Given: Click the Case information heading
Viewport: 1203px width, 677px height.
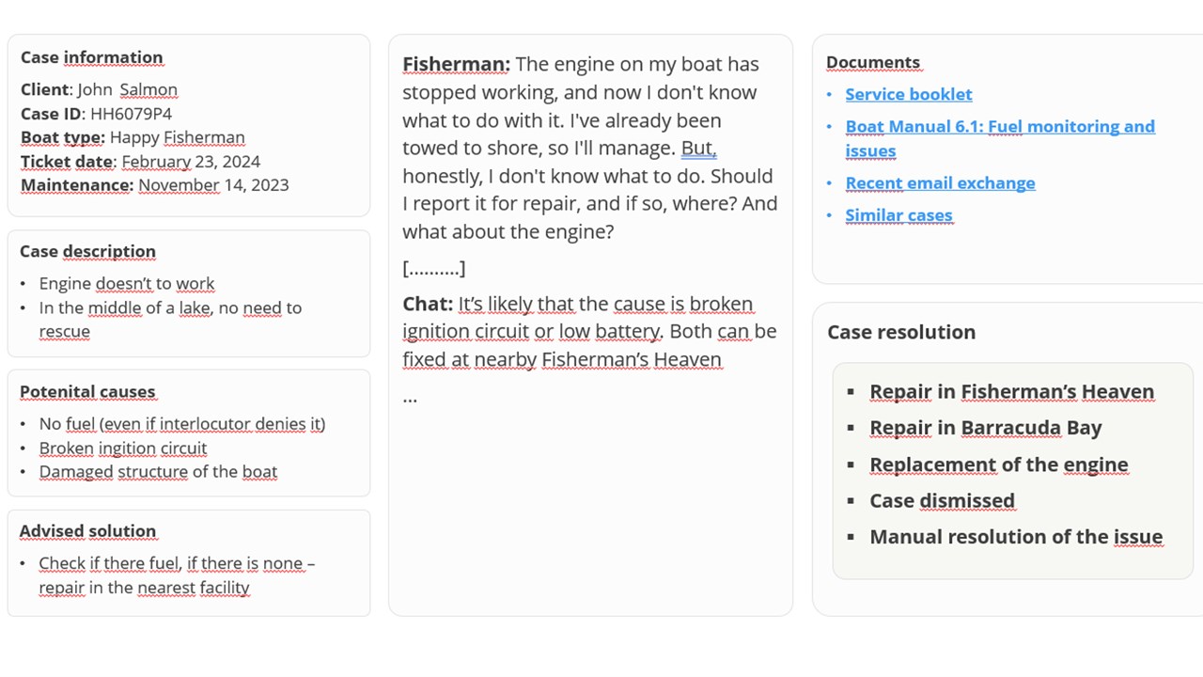Looking at the screenshot, I should (91, 57).
